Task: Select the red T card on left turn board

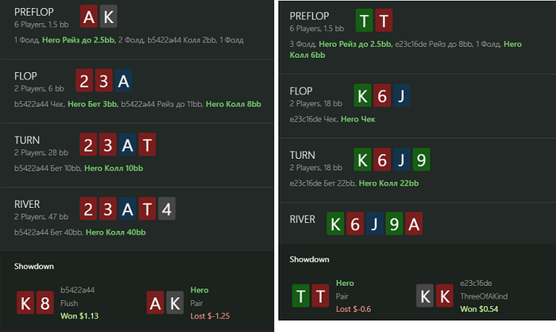Action: coord(146,145)
